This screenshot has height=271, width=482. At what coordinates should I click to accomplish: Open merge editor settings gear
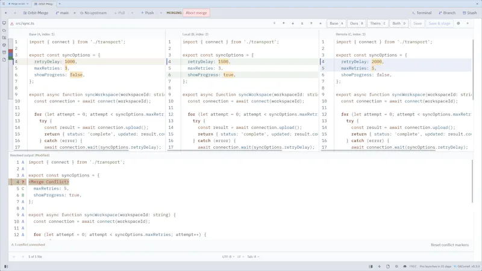click(459, 23)
